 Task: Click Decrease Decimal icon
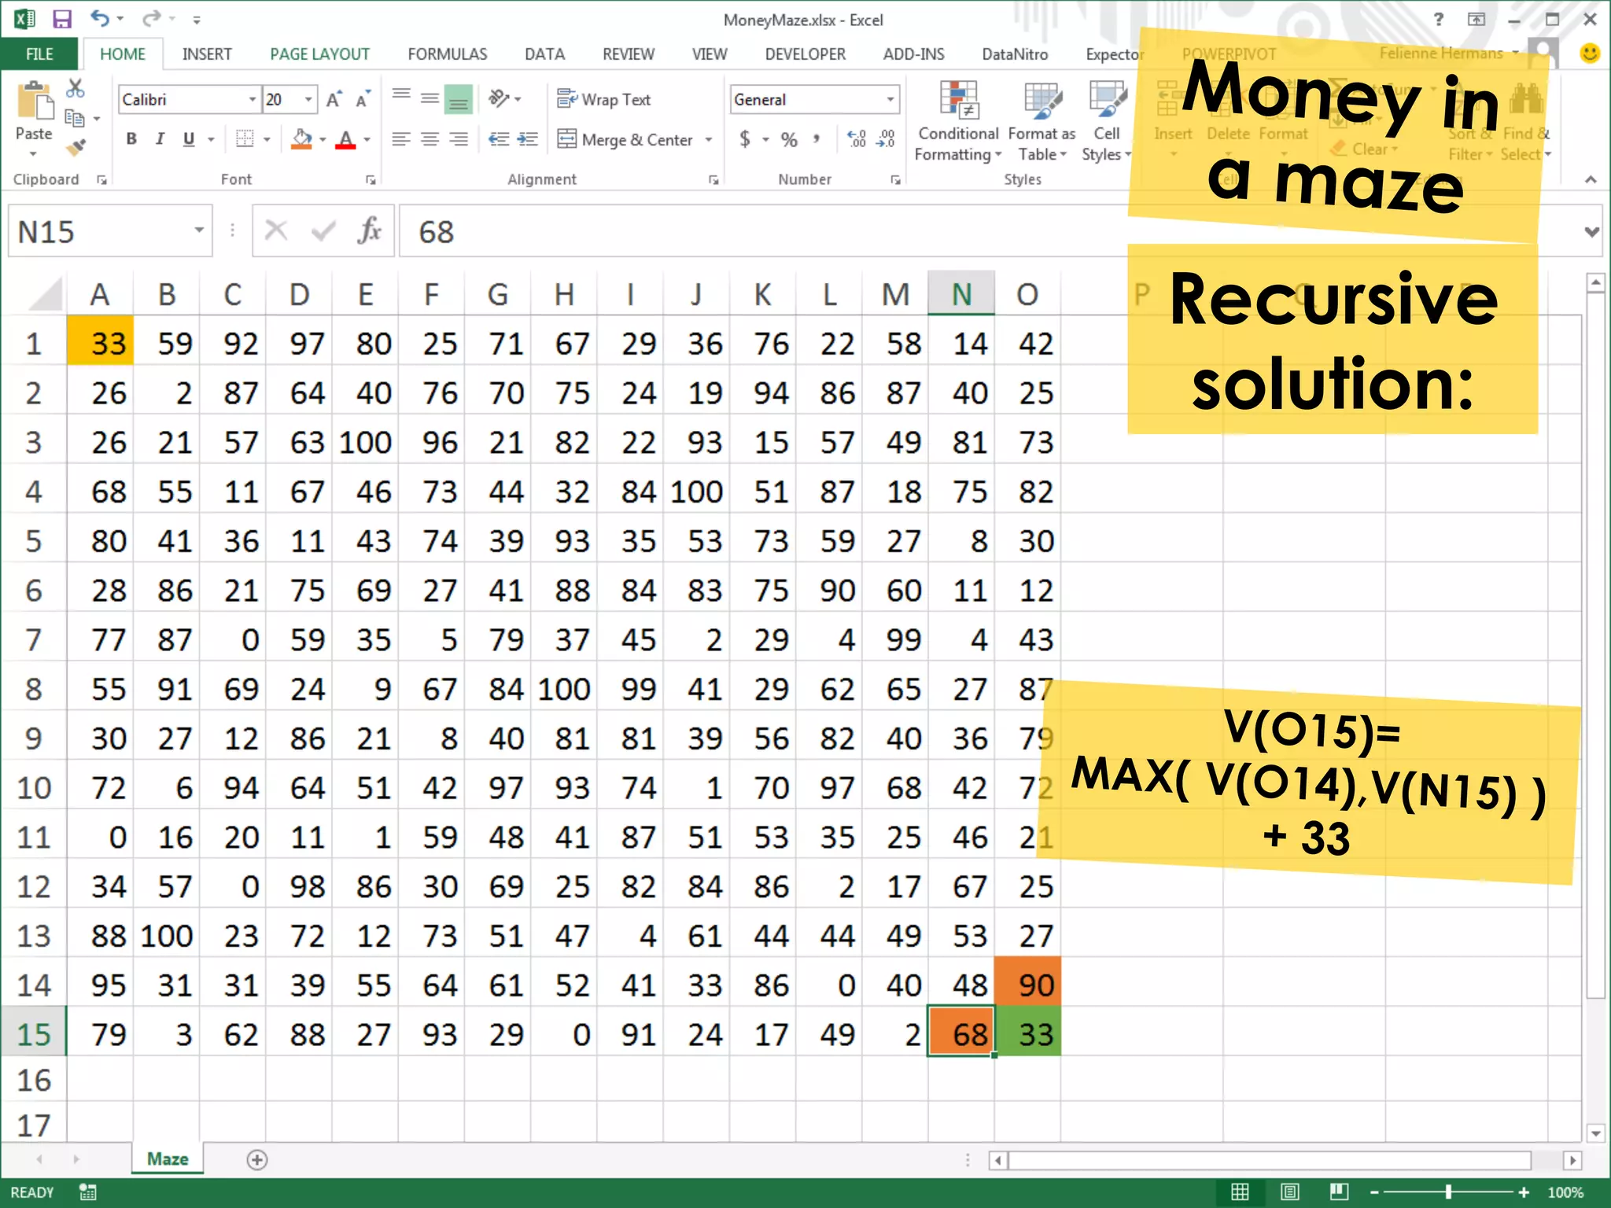point(887,139)
